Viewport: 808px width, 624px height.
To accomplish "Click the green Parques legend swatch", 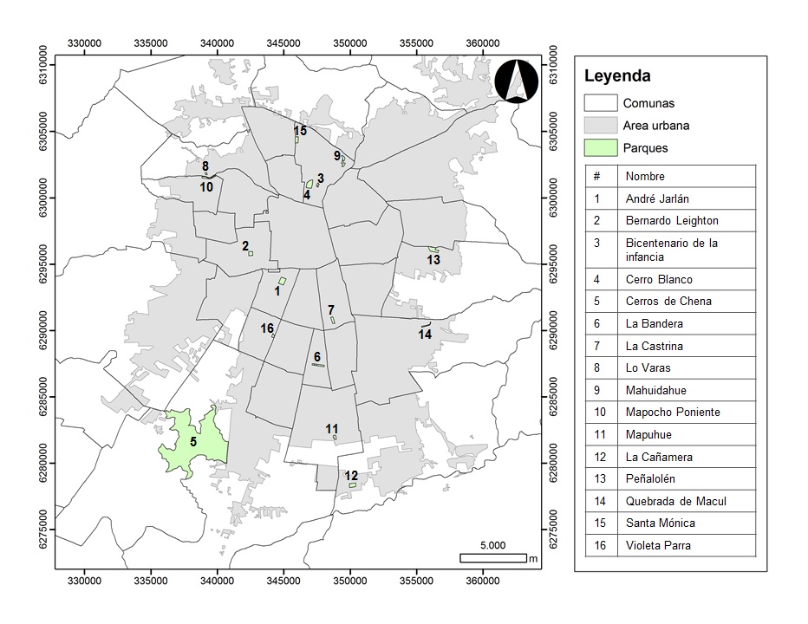I will 600,147.
